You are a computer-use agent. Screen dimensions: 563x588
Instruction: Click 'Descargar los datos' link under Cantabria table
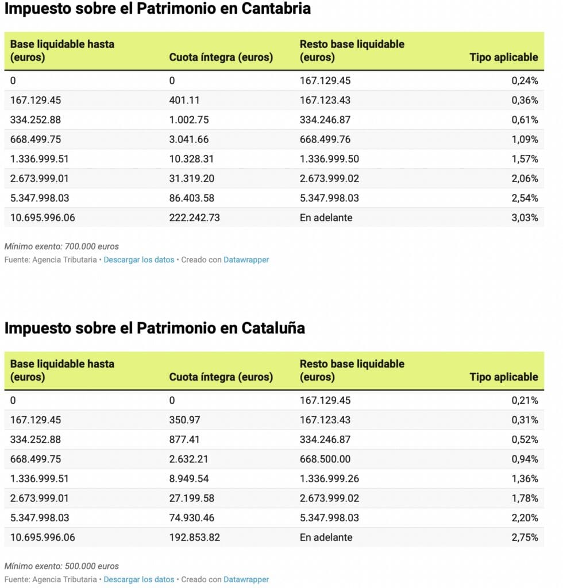[x=138, y=260]
